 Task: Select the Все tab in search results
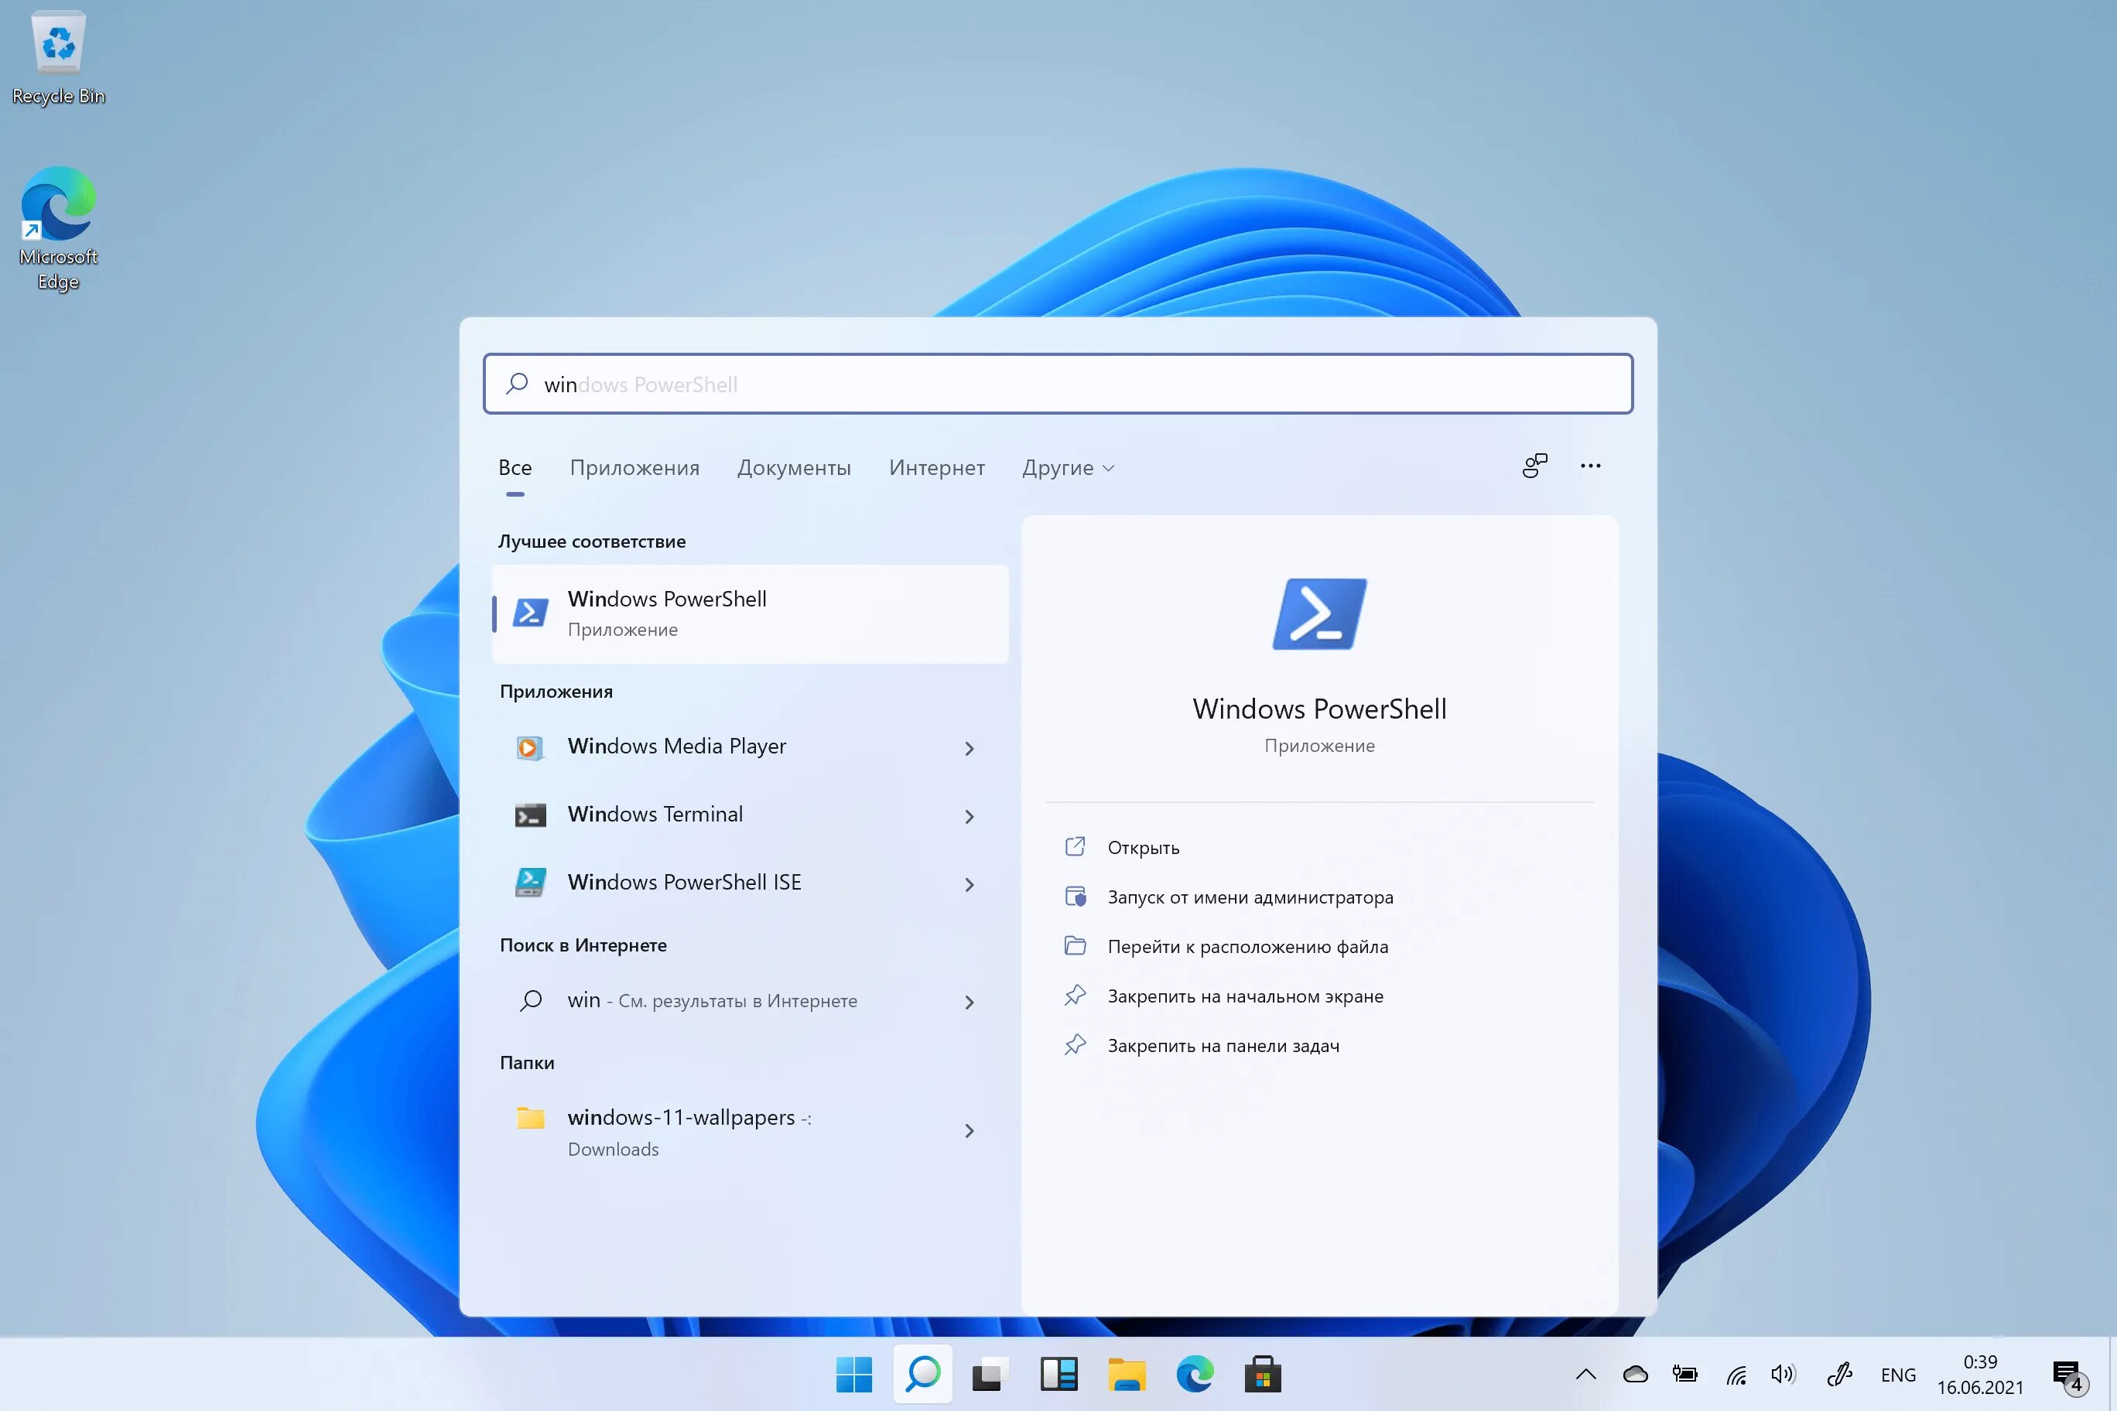515,466
